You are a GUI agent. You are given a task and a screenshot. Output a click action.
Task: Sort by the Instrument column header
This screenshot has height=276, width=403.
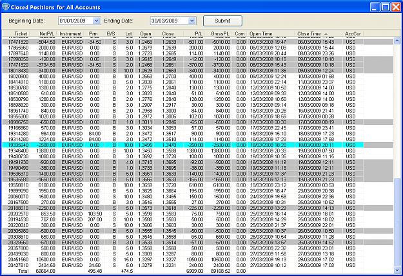[70, 33]
